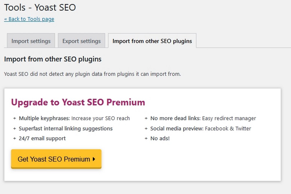Screen dimensions: 291x194
Task: Click the Superfast internal linking suggestions text
Action: point(66,129)
